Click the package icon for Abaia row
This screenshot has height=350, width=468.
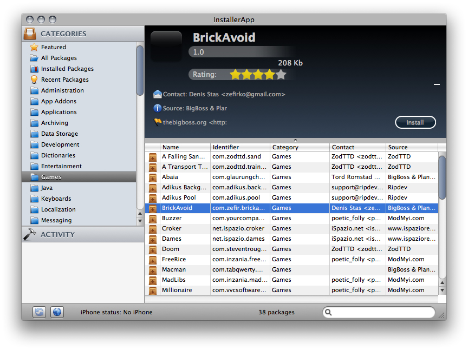coord(153,177)
